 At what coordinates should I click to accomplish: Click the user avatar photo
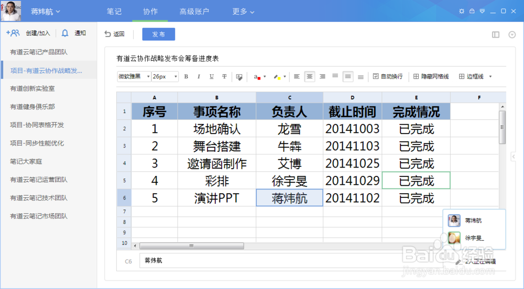tap(10, 10)
